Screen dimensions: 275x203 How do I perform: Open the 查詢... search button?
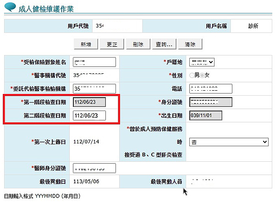[164, 44]
